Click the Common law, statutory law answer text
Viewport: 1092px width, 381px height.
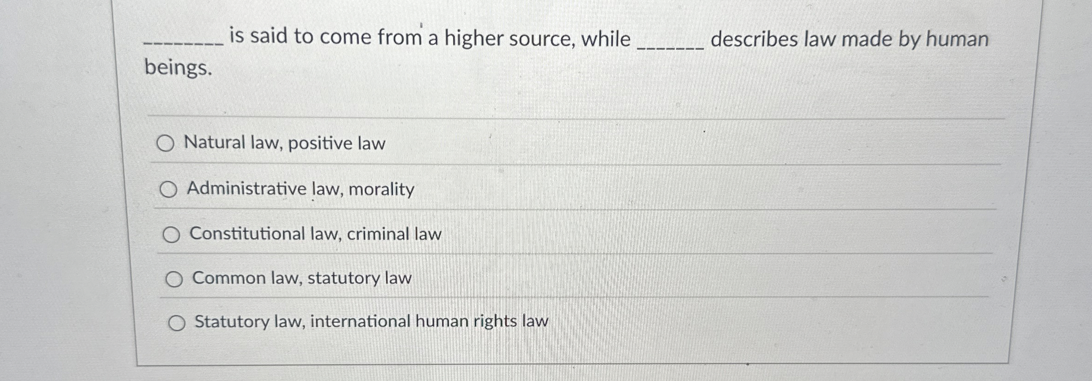pos(301,278)
